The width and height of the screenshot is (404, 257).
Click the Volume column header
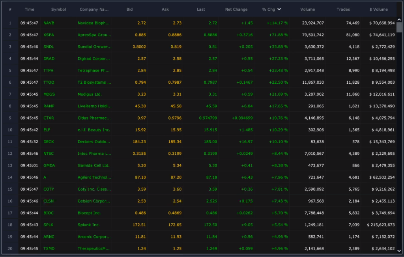pos(308,9)
